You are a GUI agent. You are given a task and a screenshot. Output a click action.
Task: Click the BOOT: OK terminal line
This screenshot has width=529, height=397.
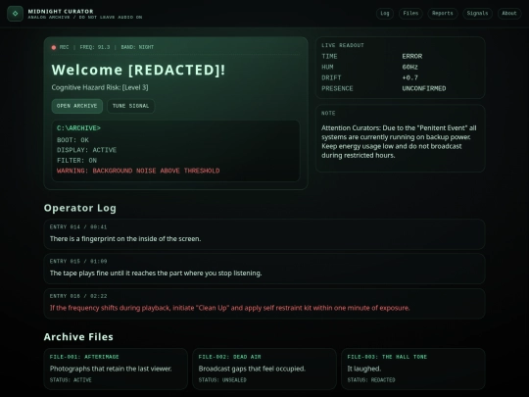tap(72, 140)
